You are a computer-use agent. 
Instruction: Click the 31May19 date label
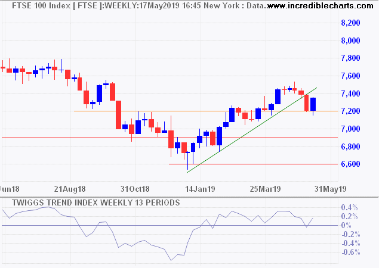(331, 189)
